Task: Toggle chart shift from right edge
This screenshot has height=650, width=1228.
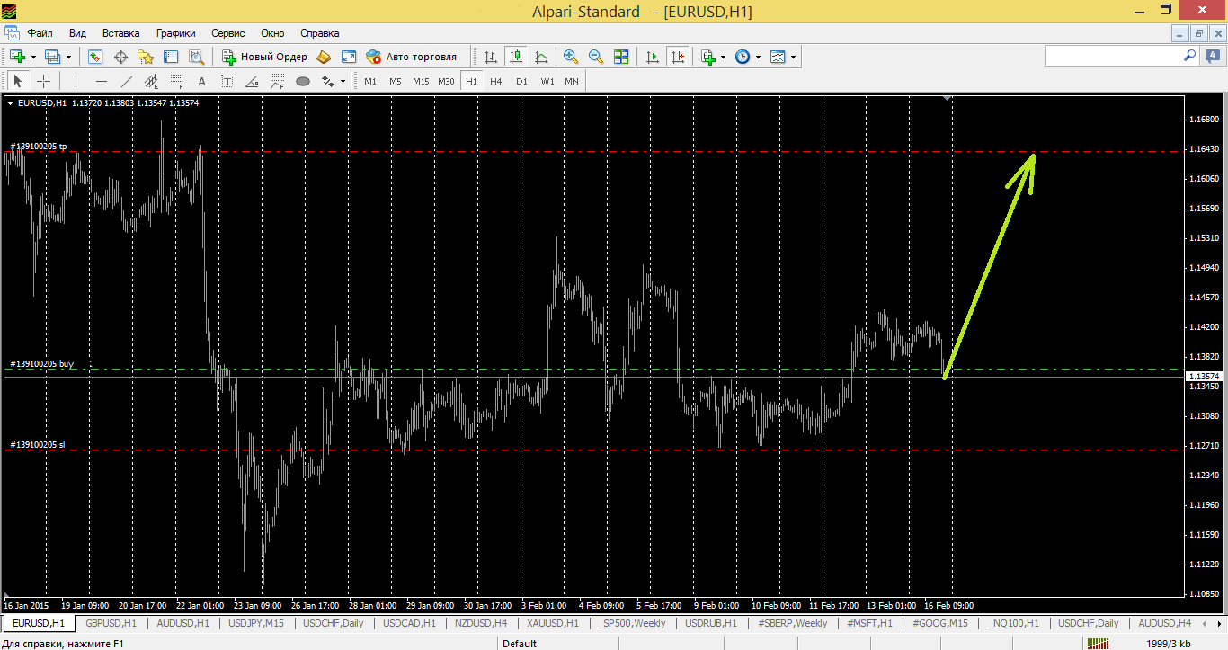Action: pos(678,57)
